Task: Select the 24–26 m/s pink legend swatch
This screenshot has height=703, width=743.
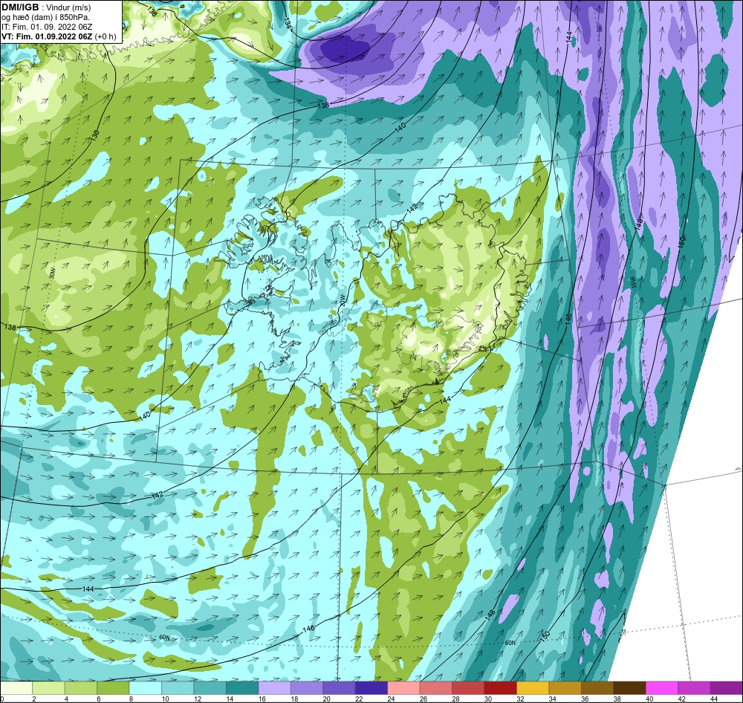Action: [403, 688]
